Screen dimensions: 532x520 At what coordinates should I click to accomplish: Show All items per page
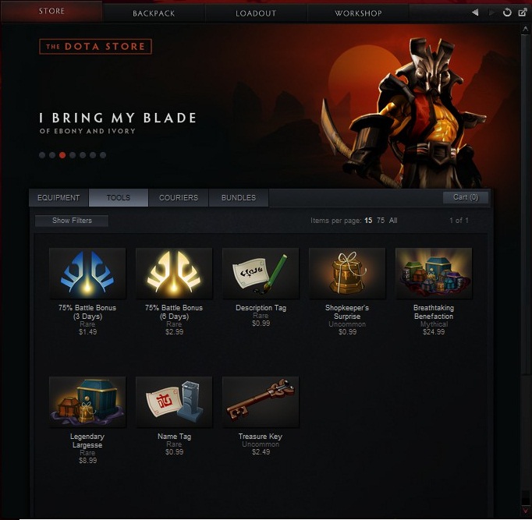[x=393, y=221]
